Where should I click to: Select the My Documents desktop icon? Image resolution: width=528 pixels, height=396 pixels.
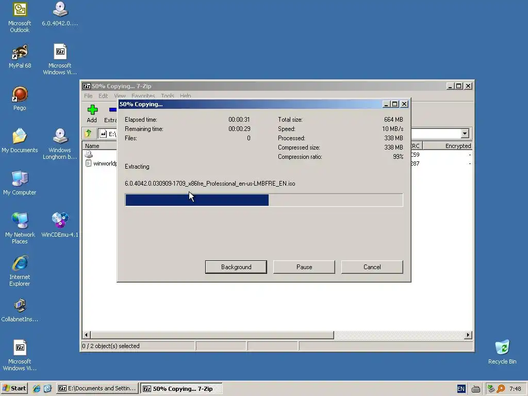coord(20,141)
